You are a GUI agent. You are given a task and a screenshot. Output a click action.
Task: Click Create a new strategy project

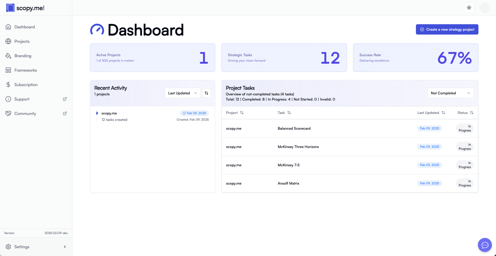[x=447, y=29]
